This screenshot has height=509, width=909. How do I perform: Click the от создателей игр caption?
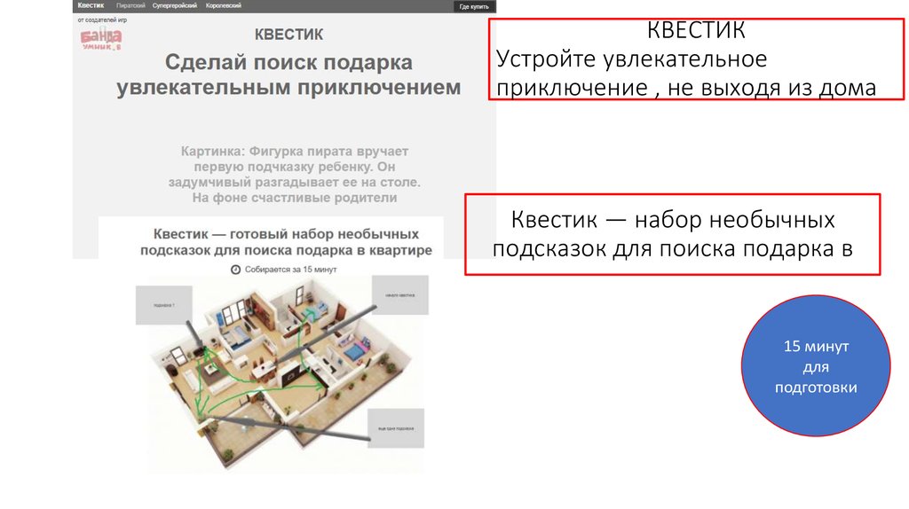[x=102, y=20]
